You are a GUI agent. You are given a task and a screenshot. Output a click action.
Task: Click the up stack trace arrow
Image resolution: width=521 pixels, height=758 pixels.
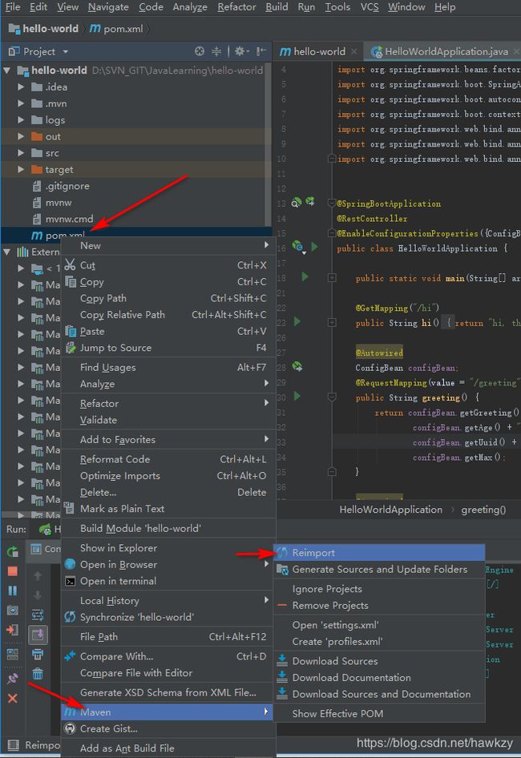pos(38,576)
